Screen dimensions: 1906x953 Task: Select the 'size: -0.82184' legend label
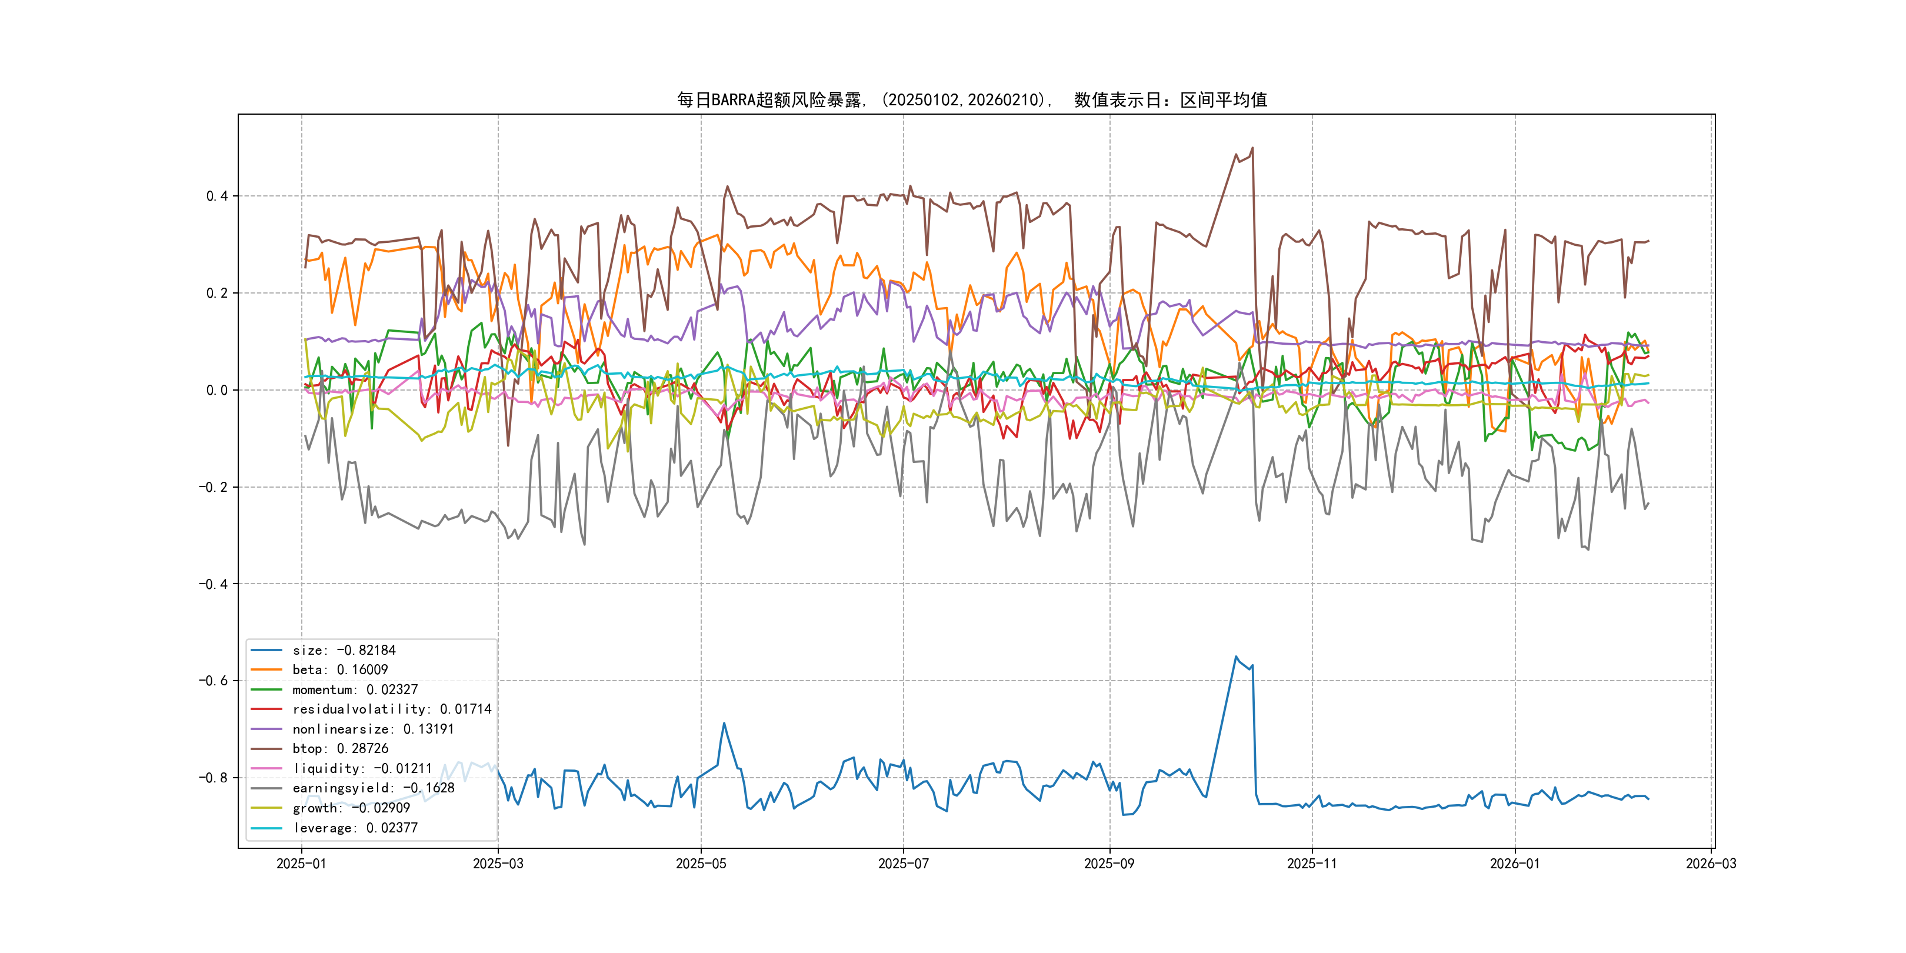pos(344,651)
